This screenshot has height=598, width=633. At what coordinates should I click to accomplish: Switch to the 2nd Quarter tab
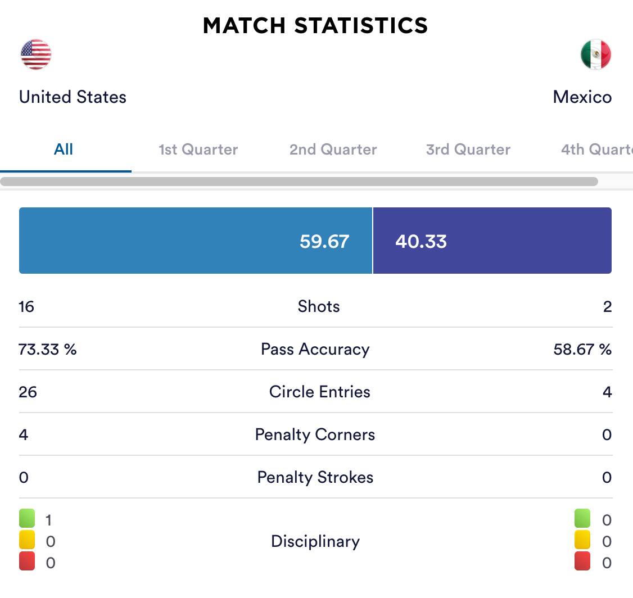(x=333, y=149)
